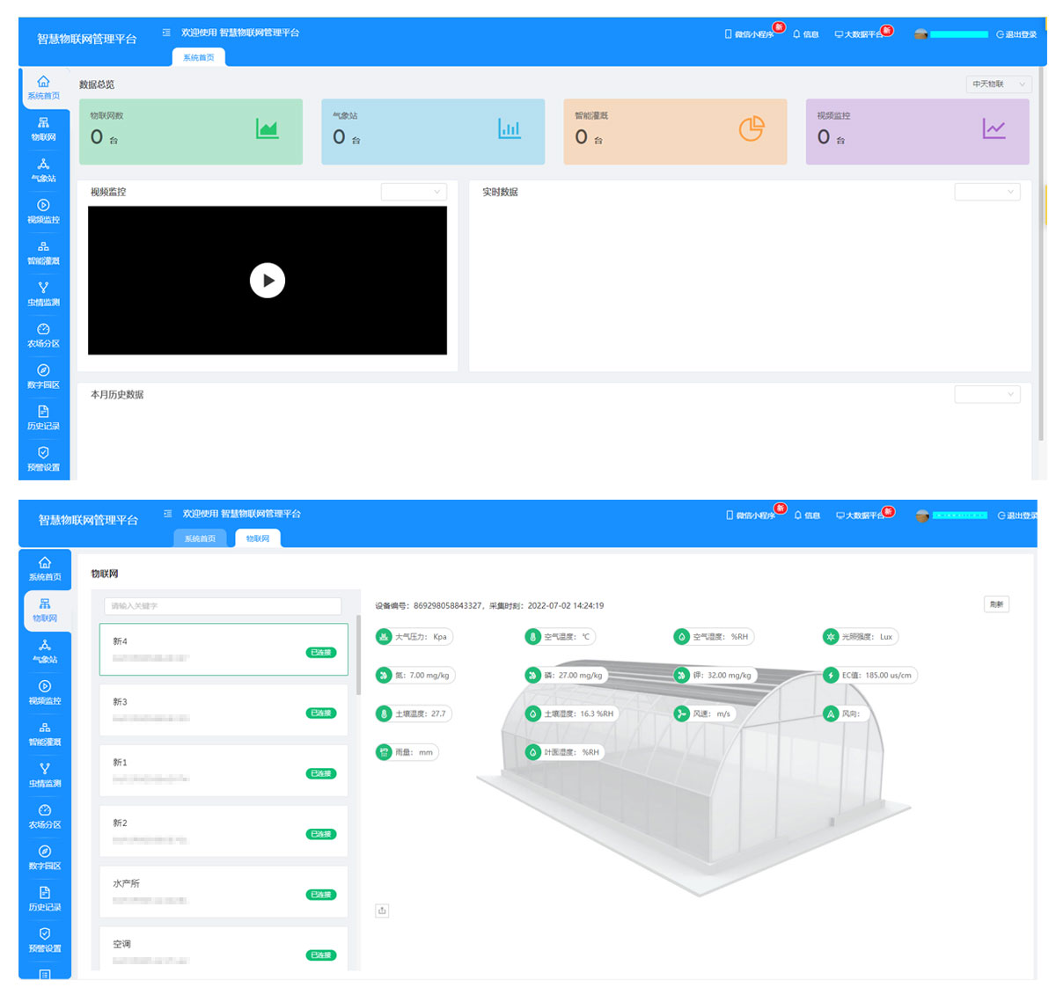Image resolution: width=1056 pixels, height=995 pixels.
Task: Click the thermometer icon beside 土壤温度 reading
Action: (x=384, y=713)
